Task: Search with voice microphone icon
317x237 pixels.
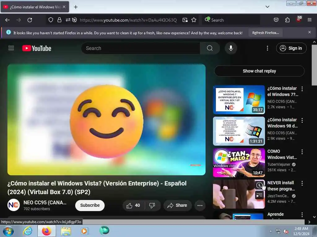Action: pos(231,48)
